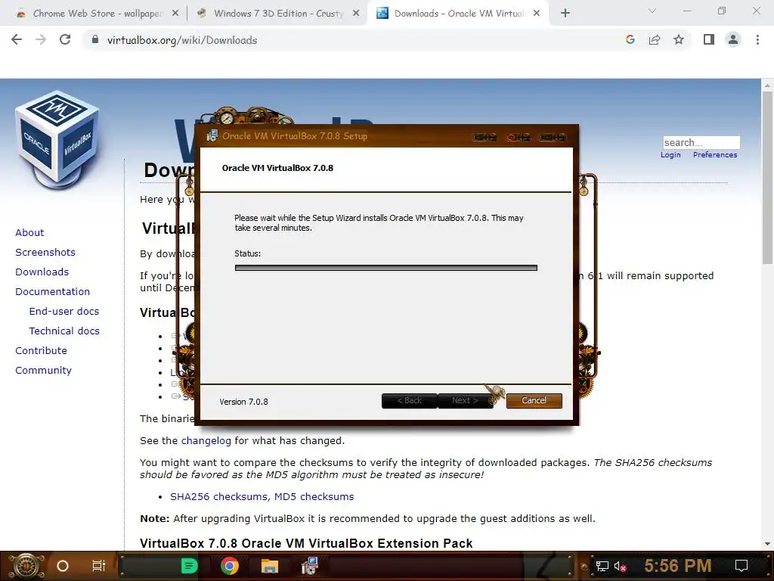The image size is (774, 581).
Task: Click the network icon in system tray
Action: (x=602, y=566)
